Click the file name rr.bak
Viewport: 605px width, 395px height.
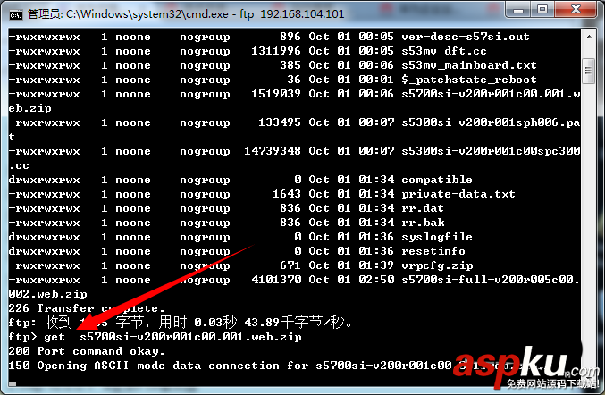point(423,223)
